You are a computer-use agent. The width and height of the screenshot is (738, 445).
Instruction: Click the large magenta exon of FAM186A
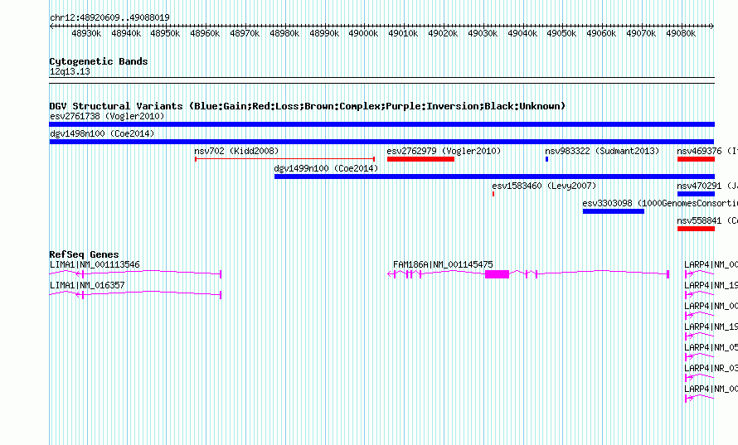click(x=497, y=273)
